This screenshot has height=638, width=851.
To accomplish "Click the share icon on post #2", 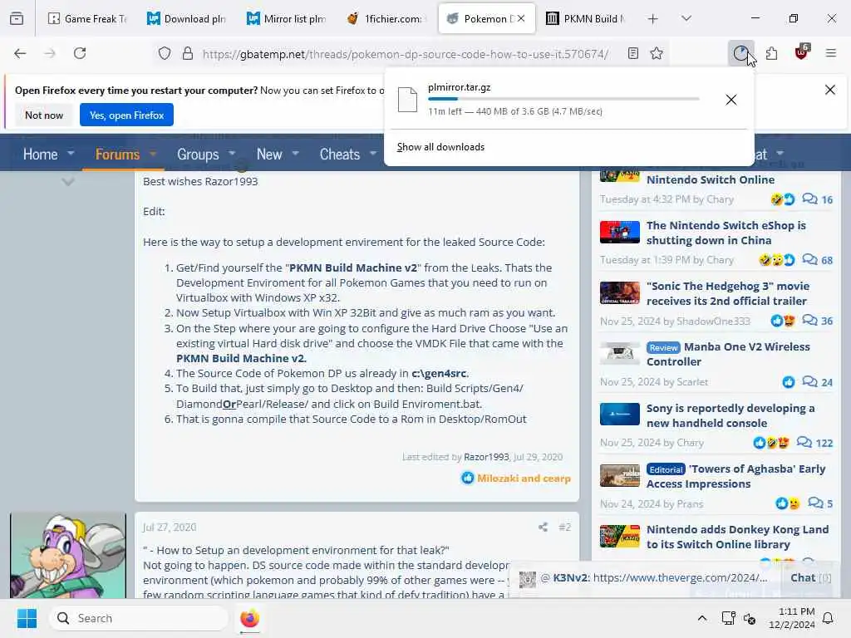I will pos(543,527).
